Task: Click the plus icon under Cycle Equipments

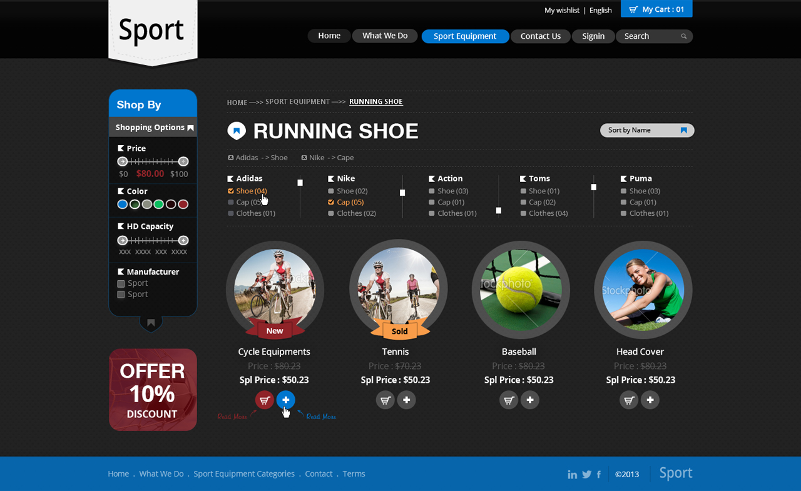Action: click(x=285, y=400)
